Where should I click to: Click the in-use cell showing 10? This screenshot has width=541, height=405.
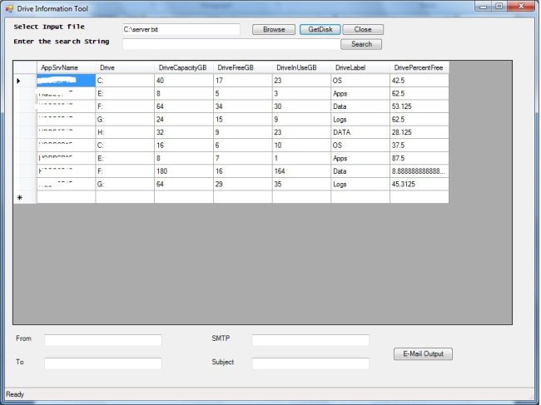pyautogui.click(x=301, y=146)
